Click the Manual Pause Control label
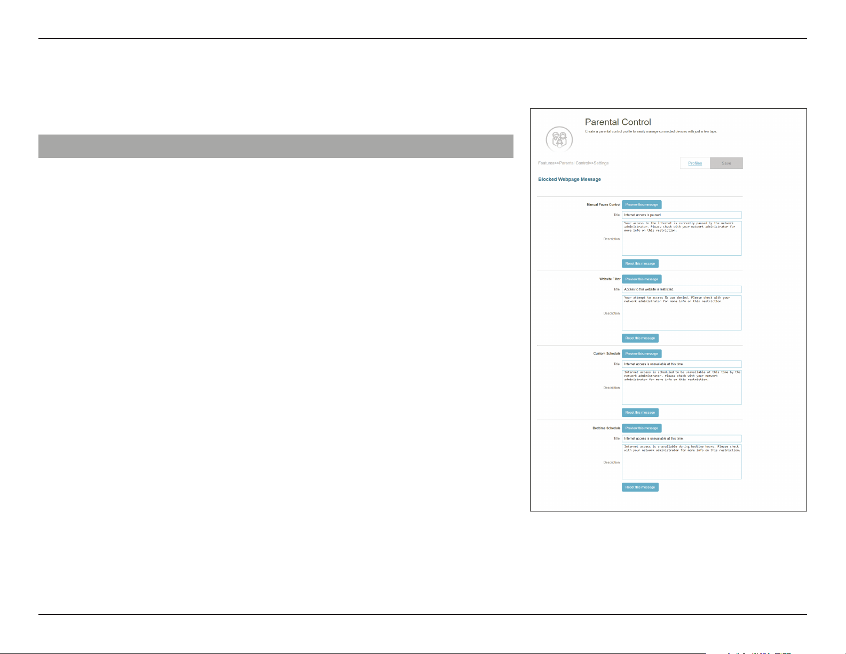This screenshot has width=846, height=654. click(x=604, y=204)
